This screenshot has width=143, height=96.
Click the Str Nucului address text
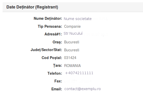point(73,33)
